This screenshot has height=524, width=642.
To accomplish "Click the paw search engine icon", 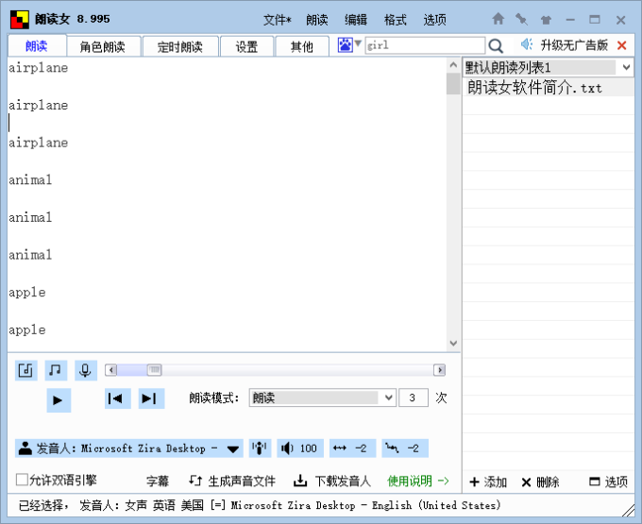I will coord(345,45).
